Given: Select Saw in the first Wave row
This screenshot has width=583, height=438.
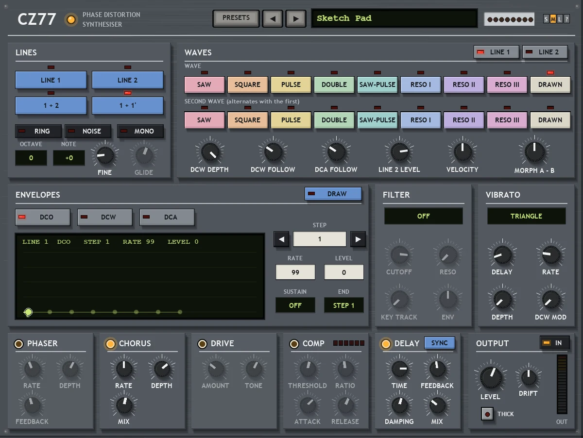Looking at the screenshot, I should click(204, 84).
